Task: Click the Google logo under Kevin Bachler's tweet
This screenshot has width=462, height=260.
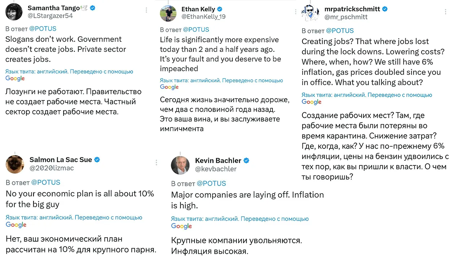Action: [182, 226]
